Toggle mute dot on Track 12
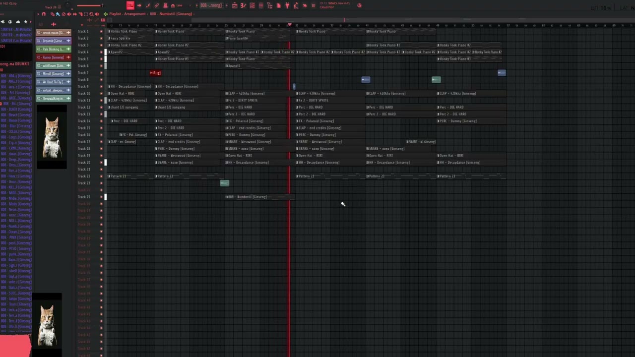 pyautogui.click(x=101, y=107)
